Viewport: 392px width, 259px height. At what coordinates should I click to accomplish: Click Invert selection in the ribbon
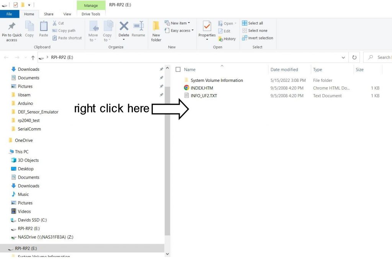tap(258, 38)
